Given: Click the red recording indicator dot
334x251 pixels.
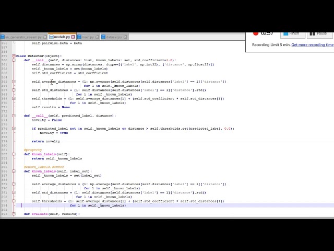Looking at the screenshot, I should [x=256, y=33].
